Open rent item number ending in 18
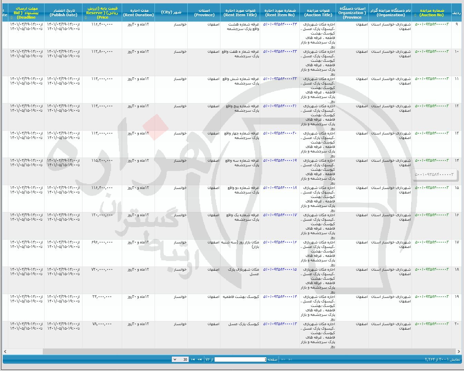The height and width of the screenshot is (371, 464). tap(280, 188)
